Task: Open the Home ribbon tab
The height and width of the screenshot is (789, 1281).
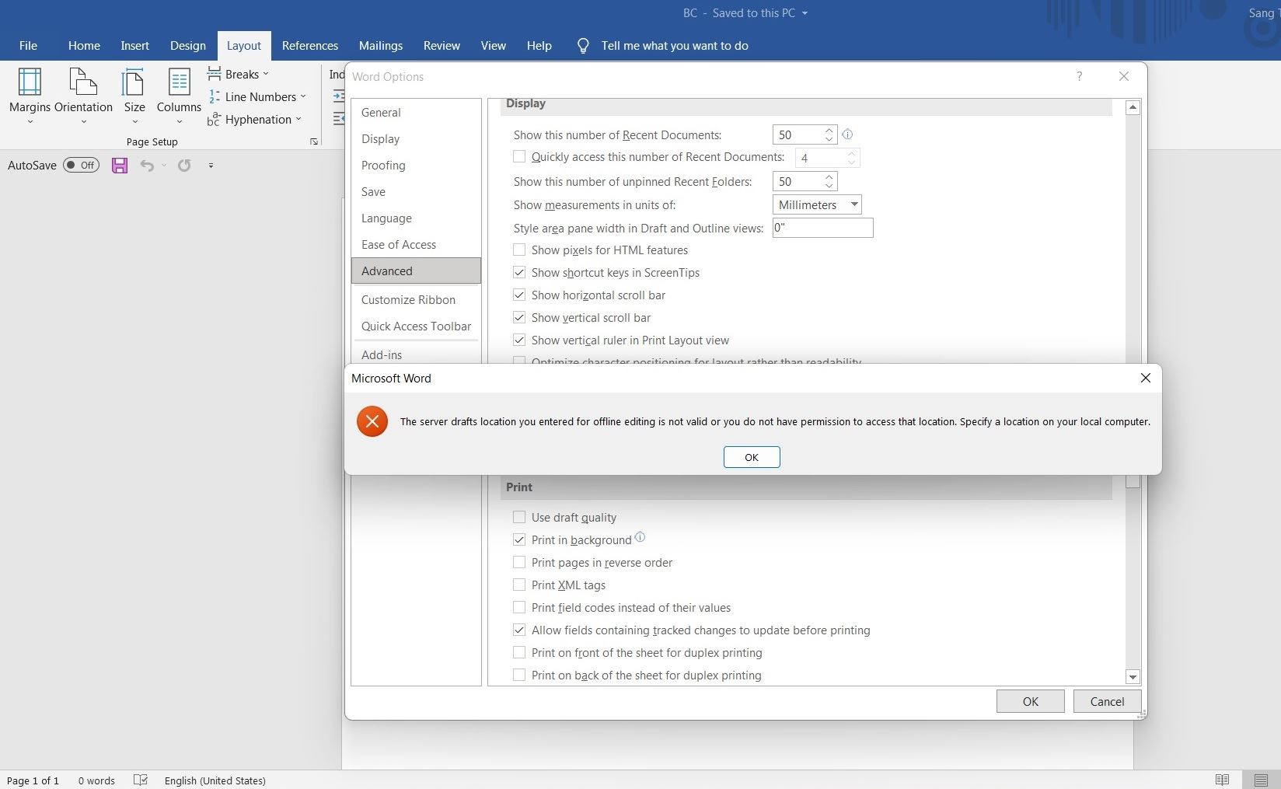Action: (83, 45)
